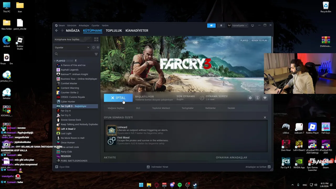Screen dimensions: 336x189
Task: Add Far Cry 3 to favorites heart
Action: 265,98
